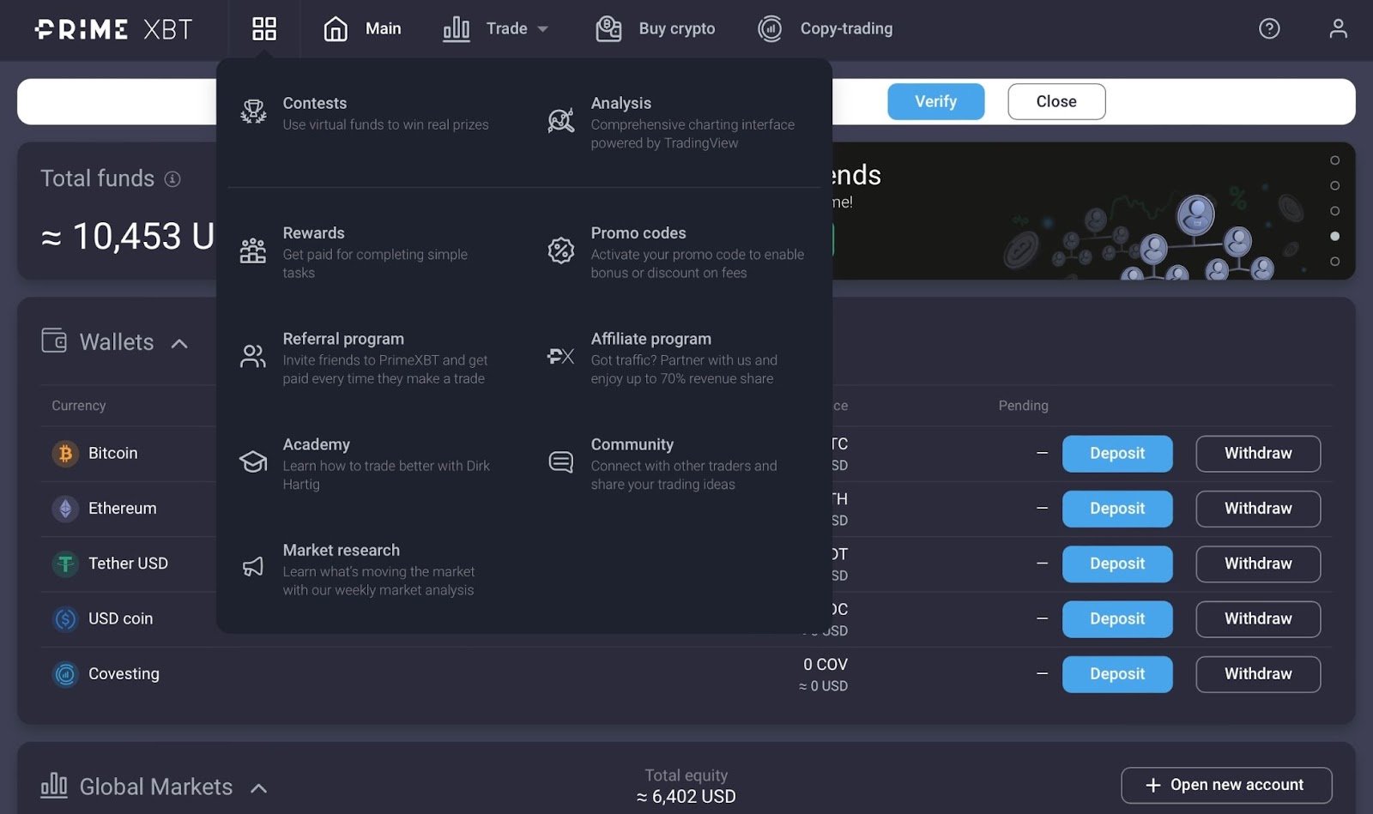The height and width of the screenshot is (814, 1373).
Task: Click the USD coin icon
Action: [x=65, y=618]
